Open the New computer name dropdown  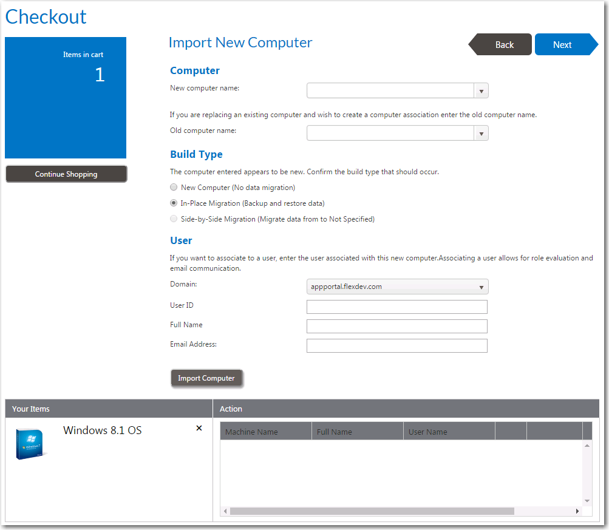tap(481, 90)
